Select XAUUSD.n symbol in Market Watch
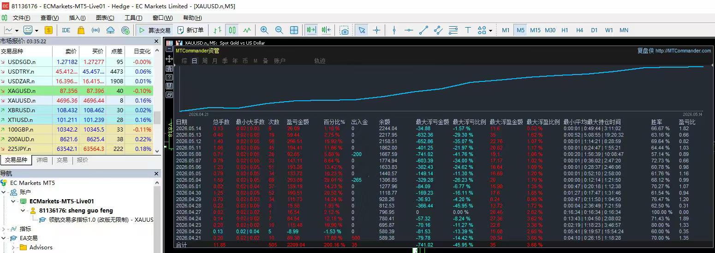This screenshot has height=253, width=715. tap(22, 101)
